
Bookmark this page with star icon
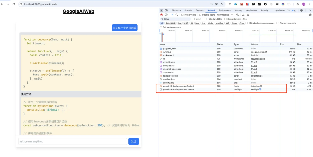[x=222, y=4]
